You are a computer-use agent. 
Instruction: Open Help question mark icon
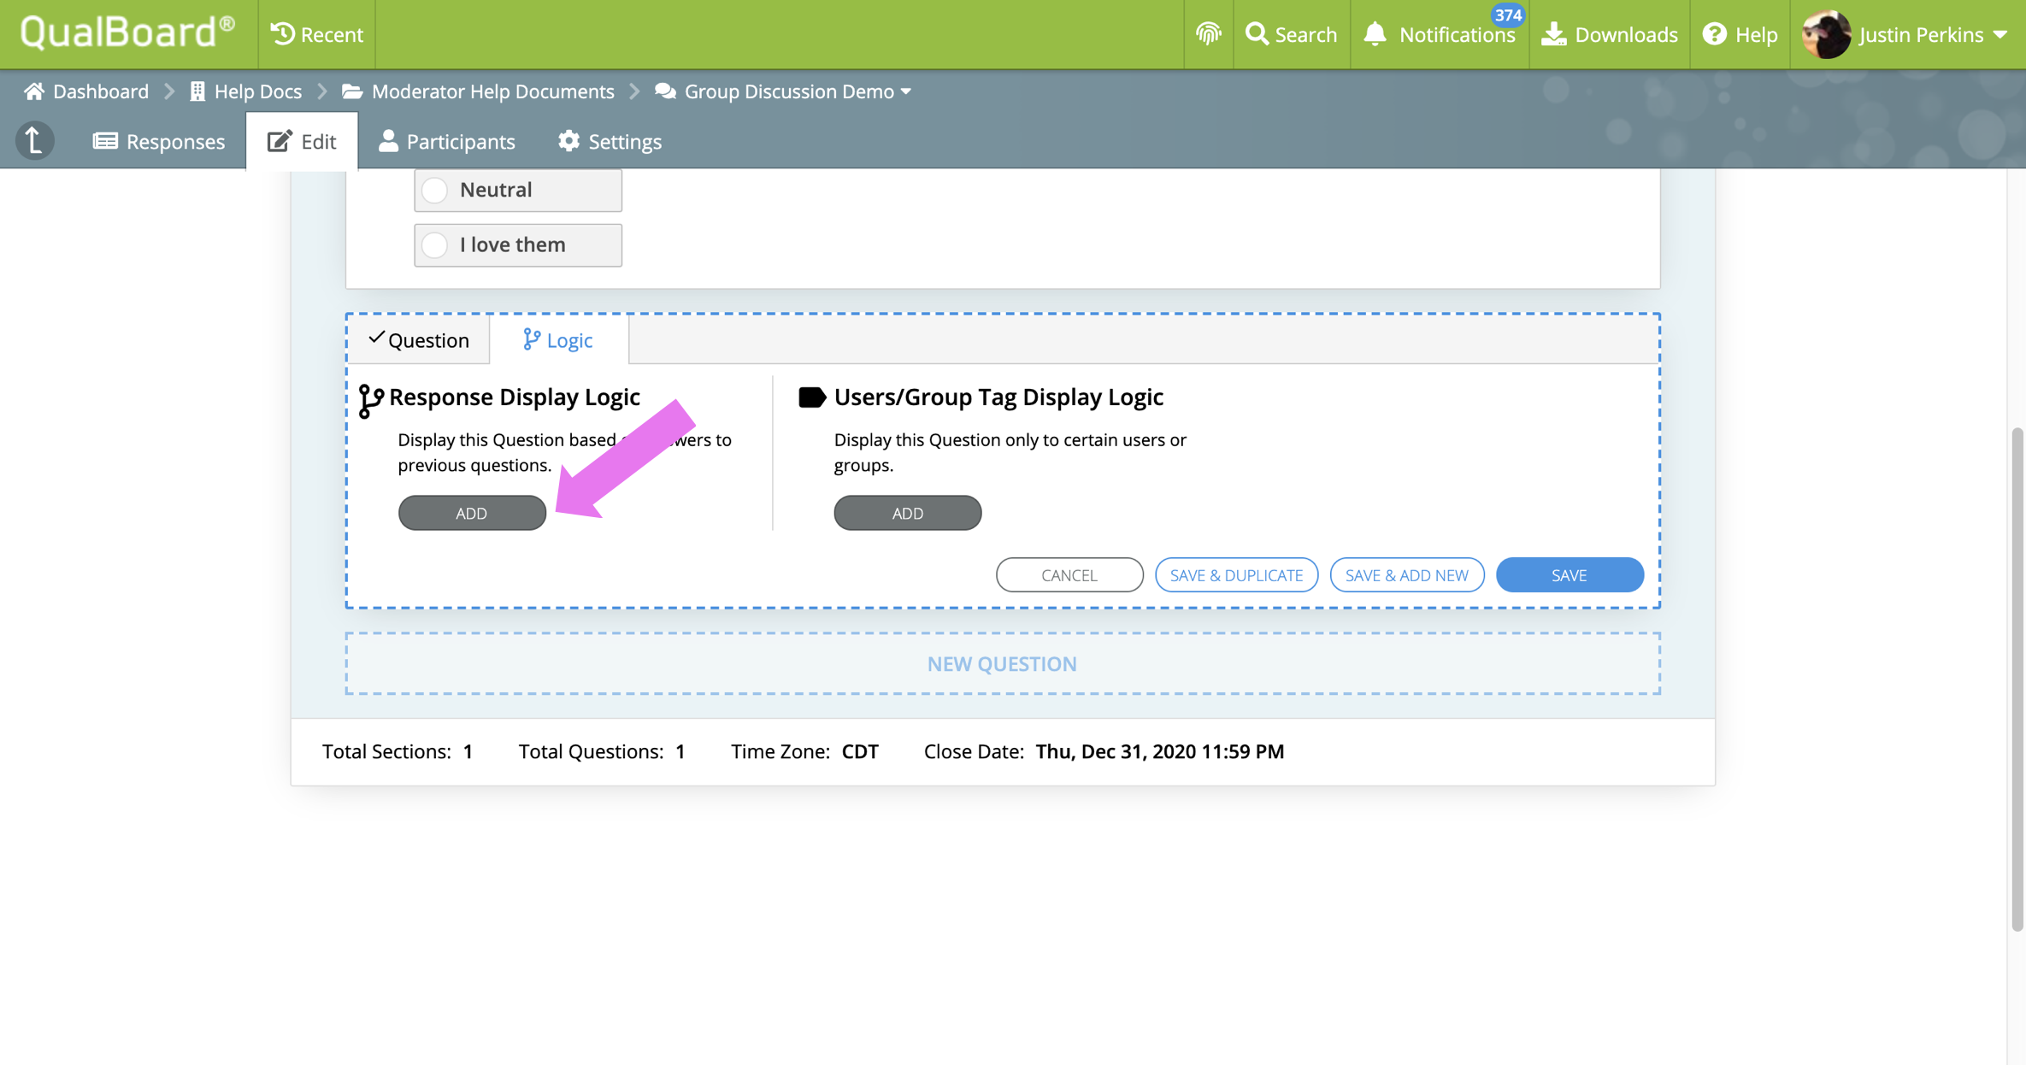point(1714,34)
